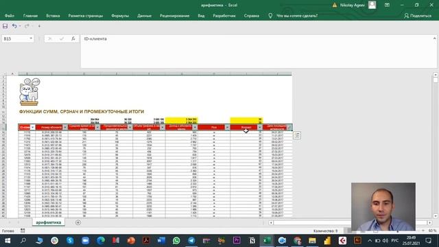Click the vertical scrollbar down arrow
The width and height of the screenshot is (439, 247).
pyautogui.click(x=436, y=216)
